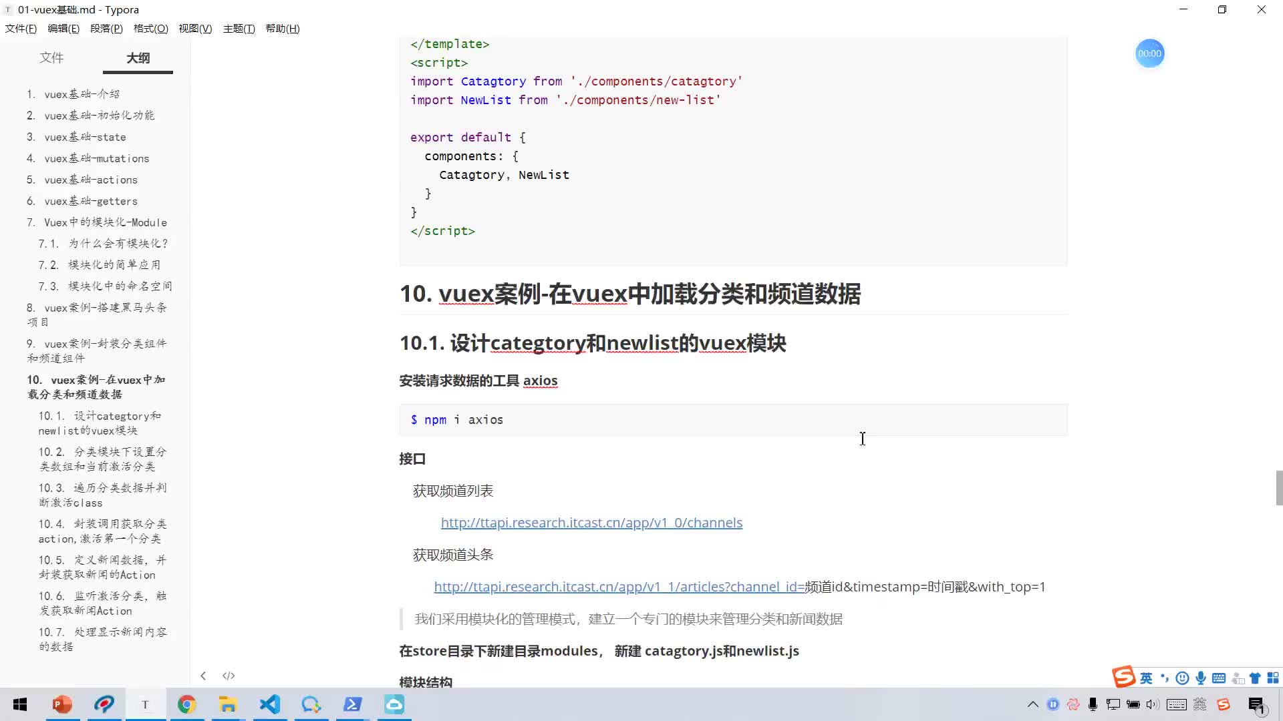Jump to outline item vuex基础-介绍
This screenshot has width=1283, height=721.
[82, 94]
